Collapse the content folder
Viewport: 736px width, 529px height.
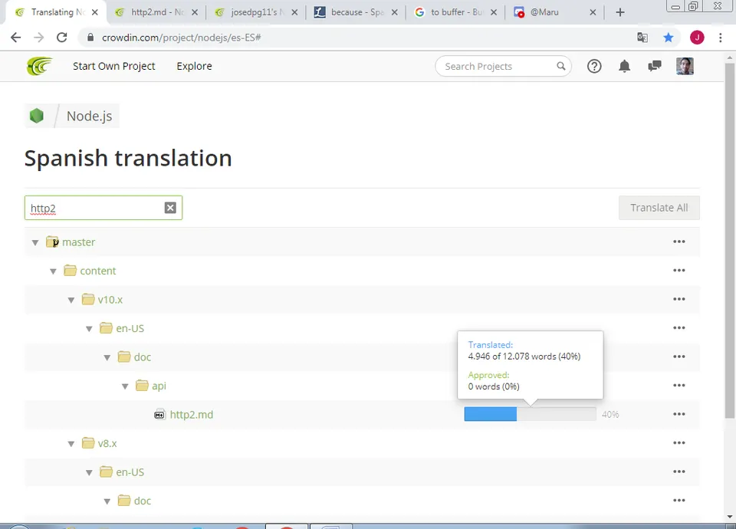[53, 271]
